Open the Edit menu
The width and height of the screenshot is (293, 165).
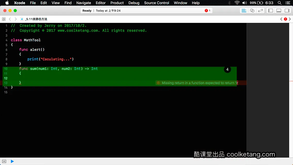tap(44, 3)
